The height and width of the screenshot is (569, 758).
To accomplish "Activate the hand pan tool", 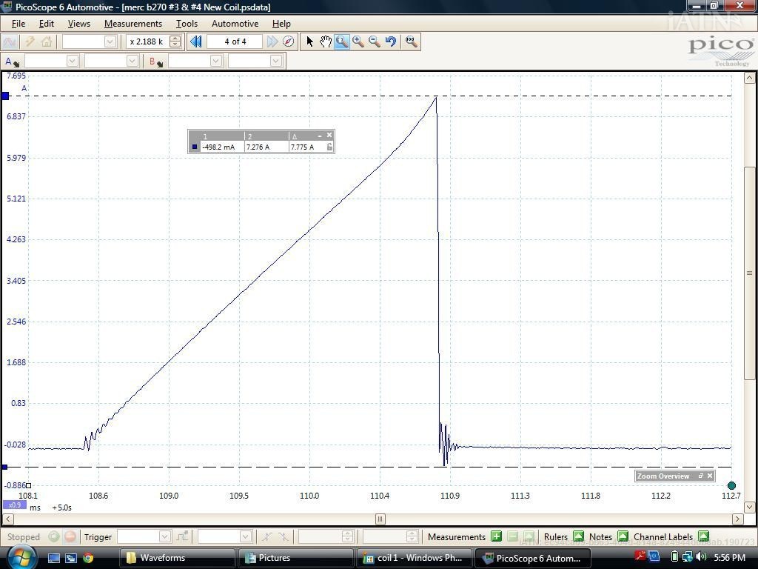I will tap(325, 41).
